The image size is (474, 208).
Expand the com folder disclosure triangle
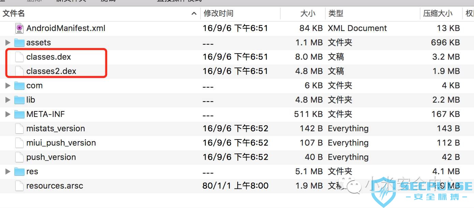pyautogui.click(x=8, y=86)
